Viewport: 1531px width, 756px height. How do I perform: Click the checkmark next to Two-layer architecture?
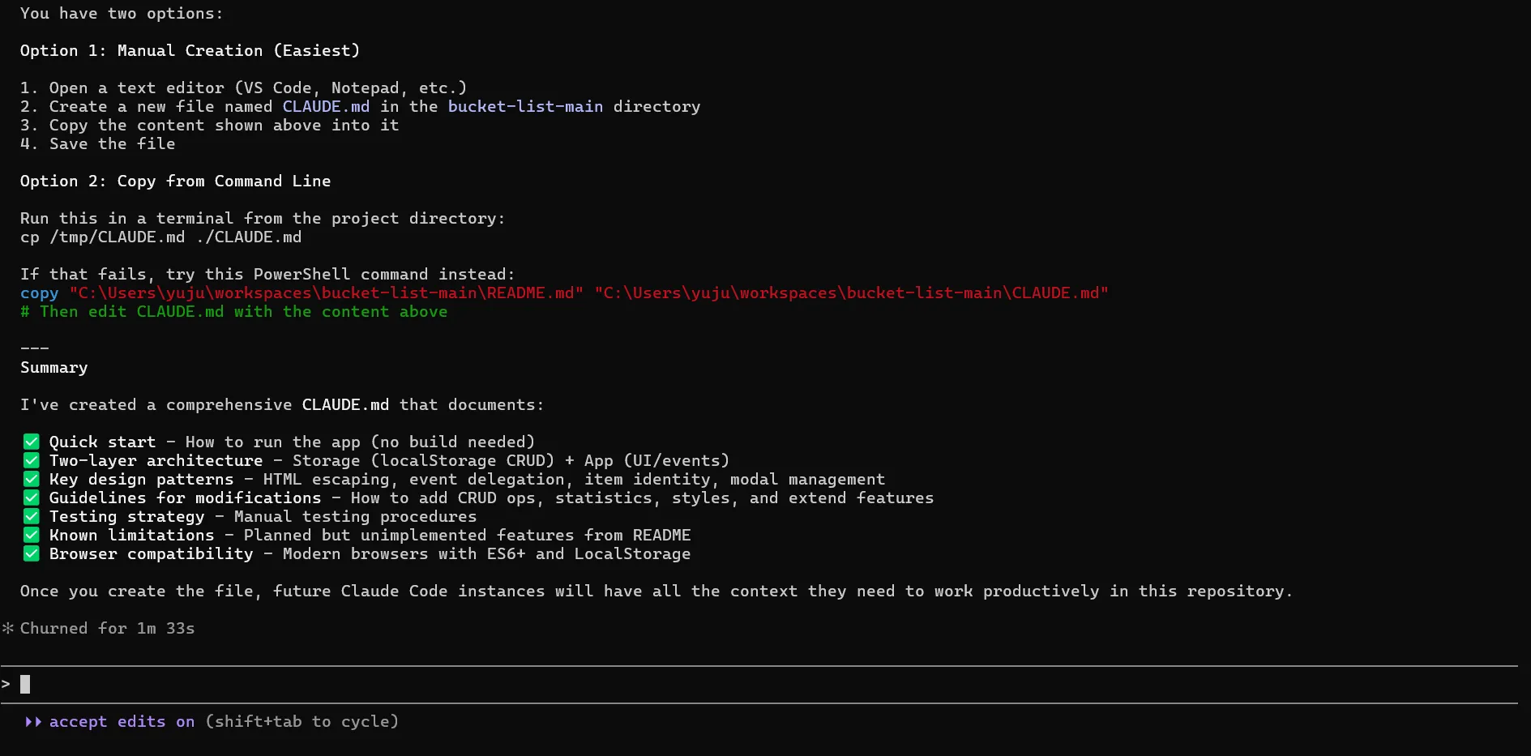pos(32,460)
